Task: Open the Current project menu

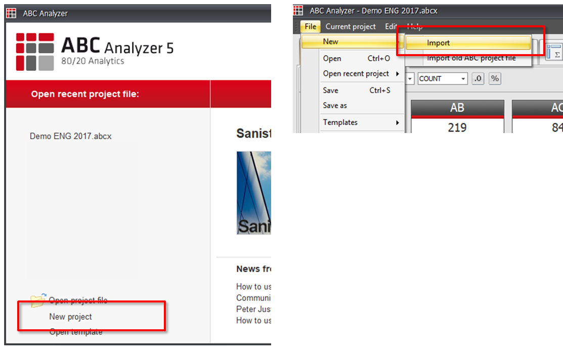Action: [x=351, y=27]
